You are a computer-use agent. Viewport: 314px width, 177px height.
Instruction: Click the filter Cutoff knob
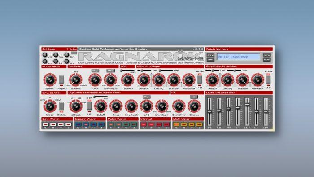[x=100, y=106]
